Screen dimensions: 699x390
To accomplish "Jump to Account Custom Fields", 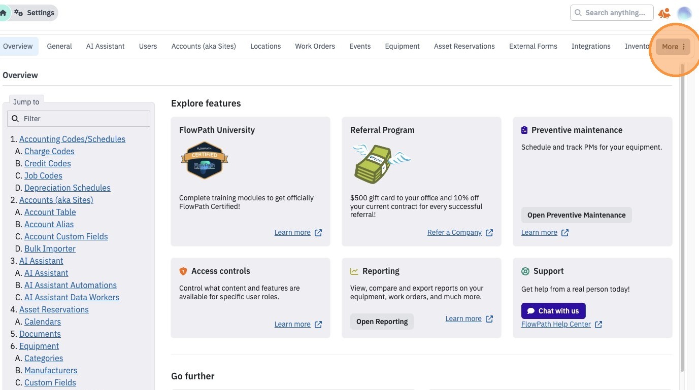I will [66, 236].
